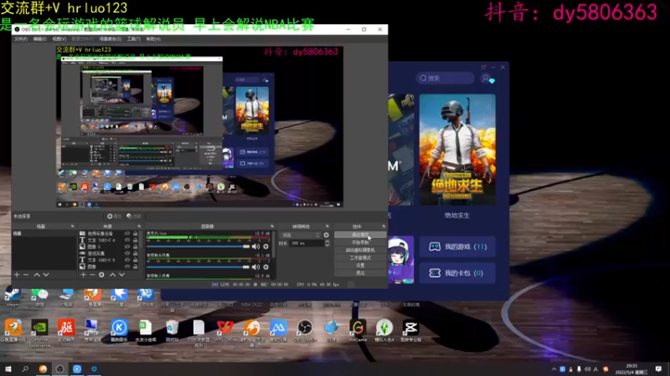Toggle visibility of 视频采集设备 source
Viewport: 670px width, 376px height.
click(x=127, y=234)
